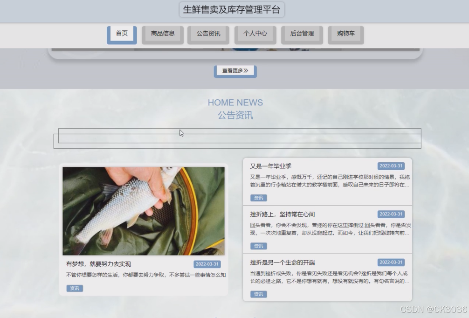Click the 资讯 tag on the bottom right card
The height and width of the screenshot is (318, 469).
click(258, 294)
